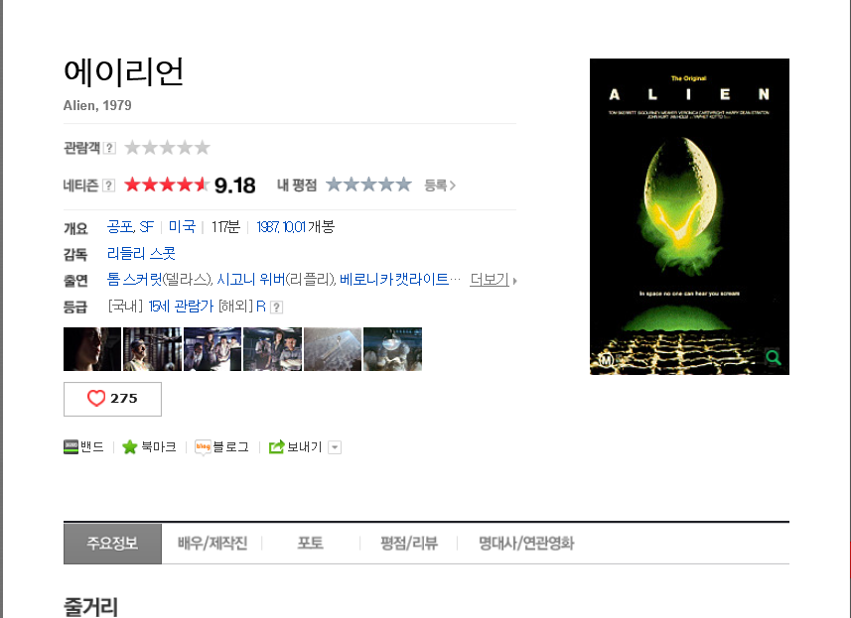
Task: Share to blog with blog icon
Action: click(203, 447)
